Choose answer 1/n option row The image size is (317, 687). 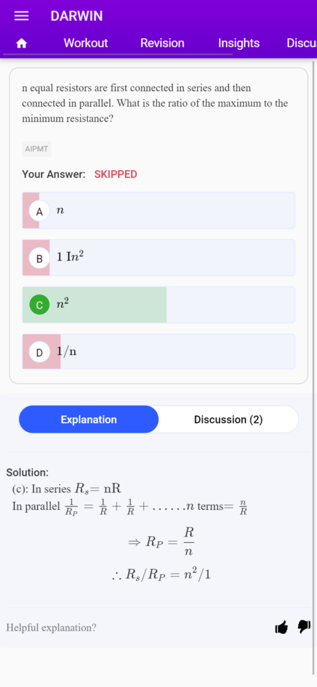(x=158, y=352)
